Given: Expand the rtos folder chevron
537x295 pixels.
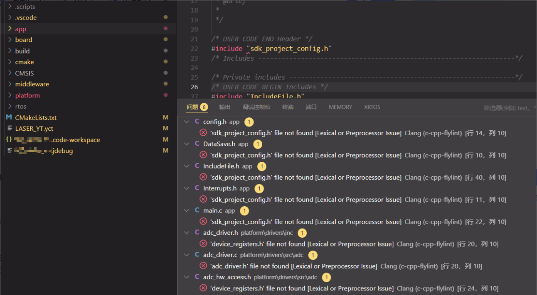Looking at the screenshot, I should 10,106.
